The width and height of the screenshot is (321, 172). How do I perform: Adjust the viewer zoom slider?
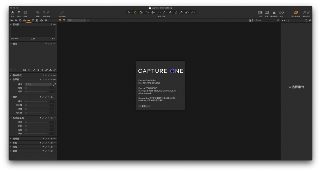[267, 20]
